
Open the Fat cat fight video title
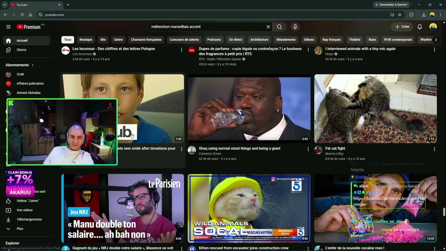pyautogui.click(x=335, y=149)
